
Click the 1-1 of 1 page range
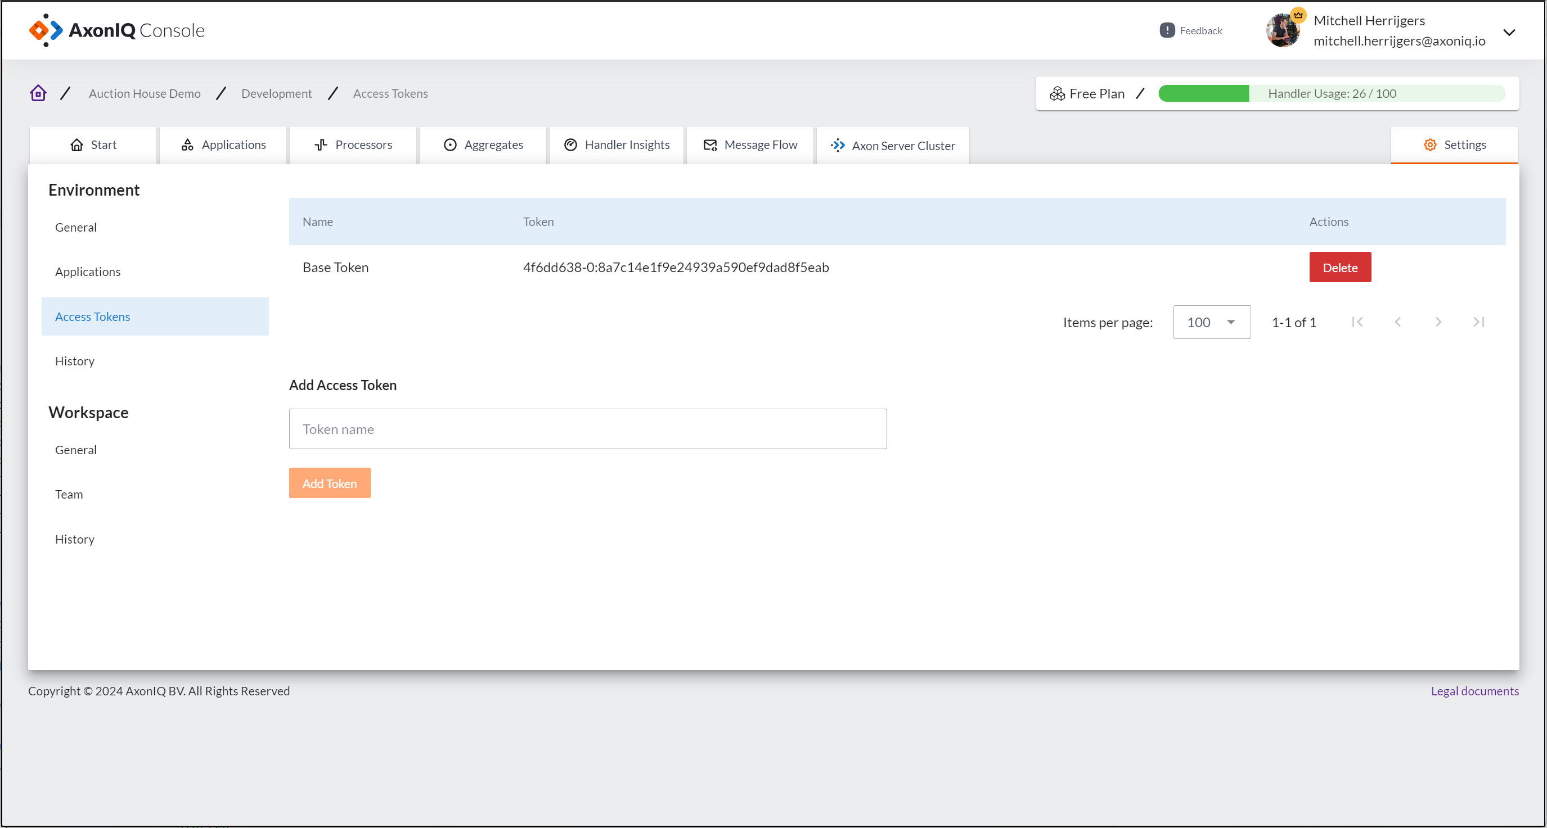[x=1294, y=322]
